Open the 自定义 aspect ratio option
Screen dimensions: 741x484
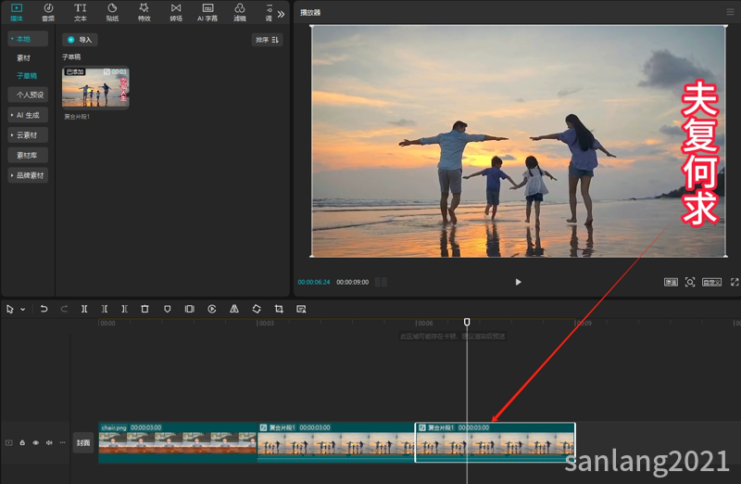[x=711, y=283]
